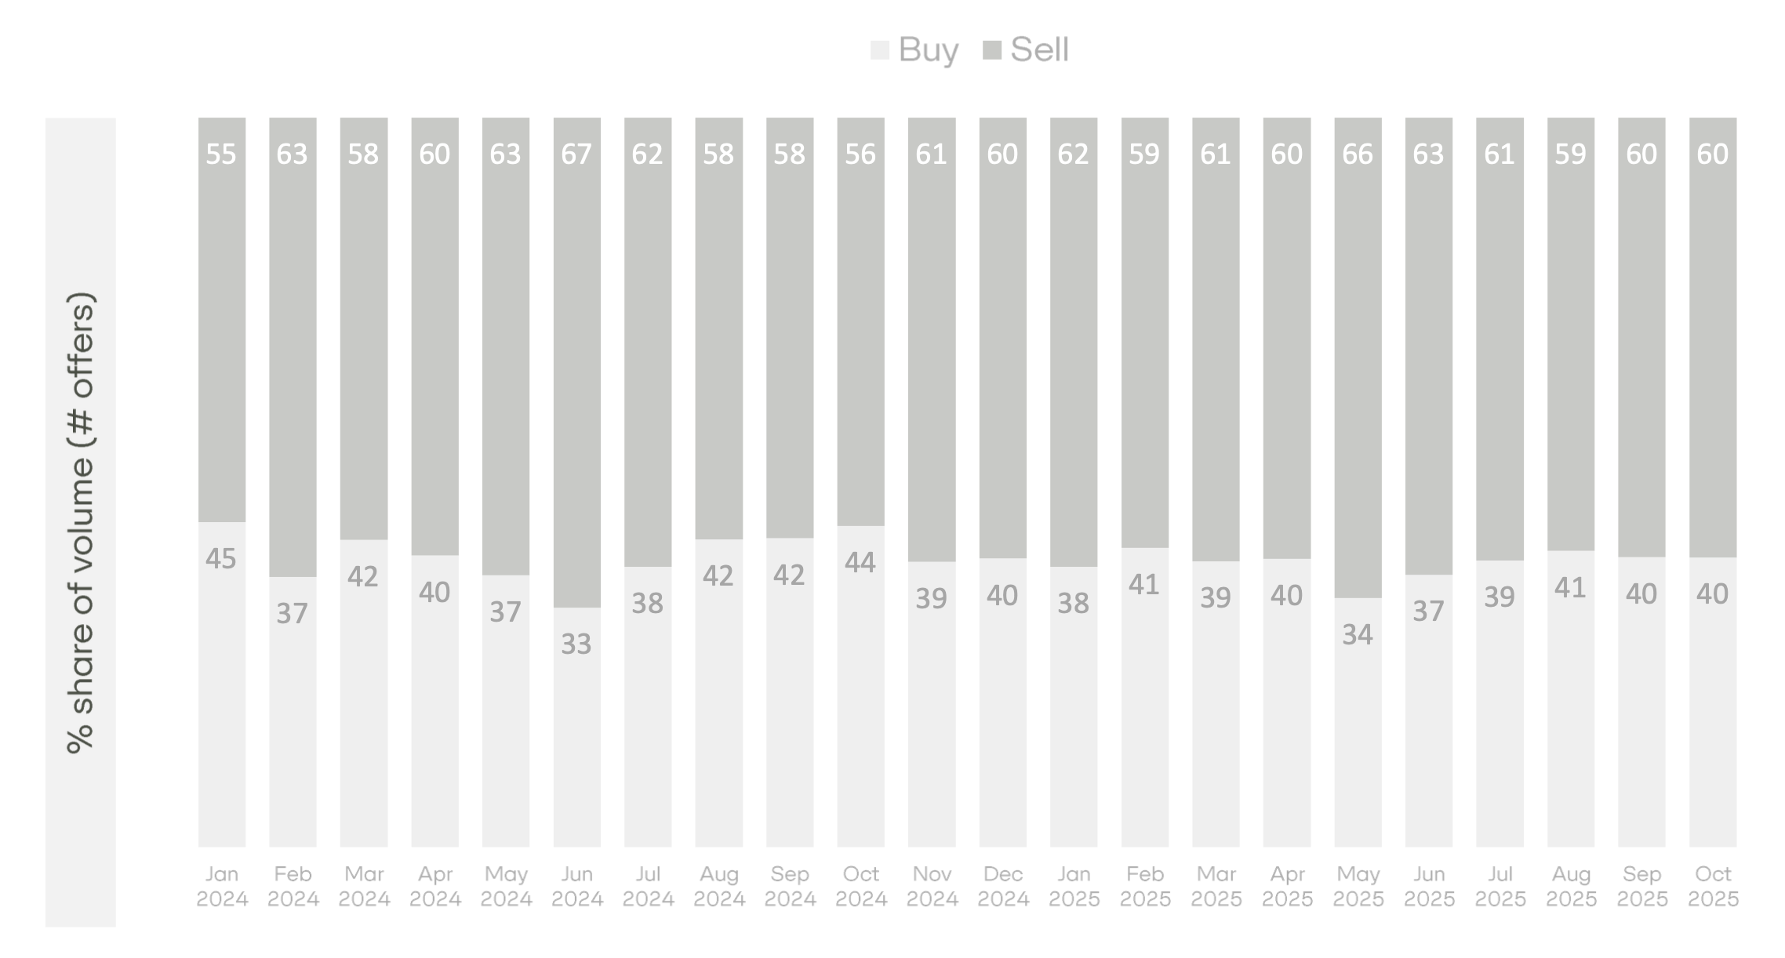
Task: Click the y-axis title '% share of volume'
Action: click(81, 522)
